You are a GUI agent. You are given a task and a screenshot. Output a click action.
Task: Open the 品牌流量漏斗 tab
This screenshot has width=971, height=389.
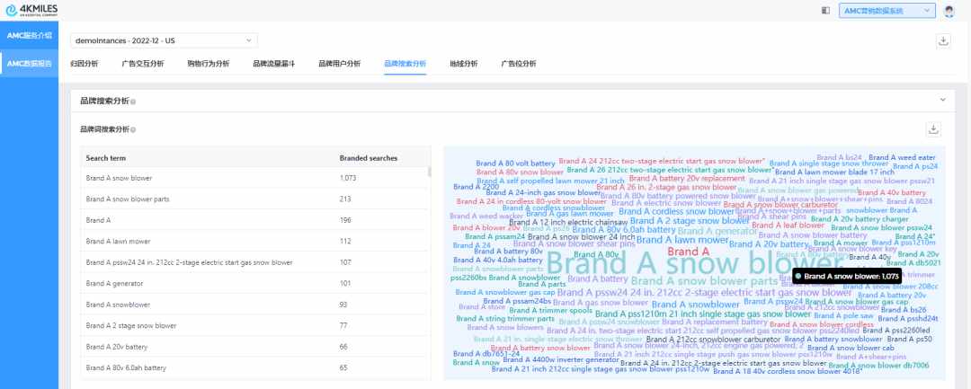pyautogui.click(x=273, y=64)
